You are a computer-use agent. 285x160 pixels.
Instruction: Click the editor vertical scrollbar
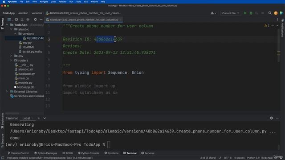point(278,45)
